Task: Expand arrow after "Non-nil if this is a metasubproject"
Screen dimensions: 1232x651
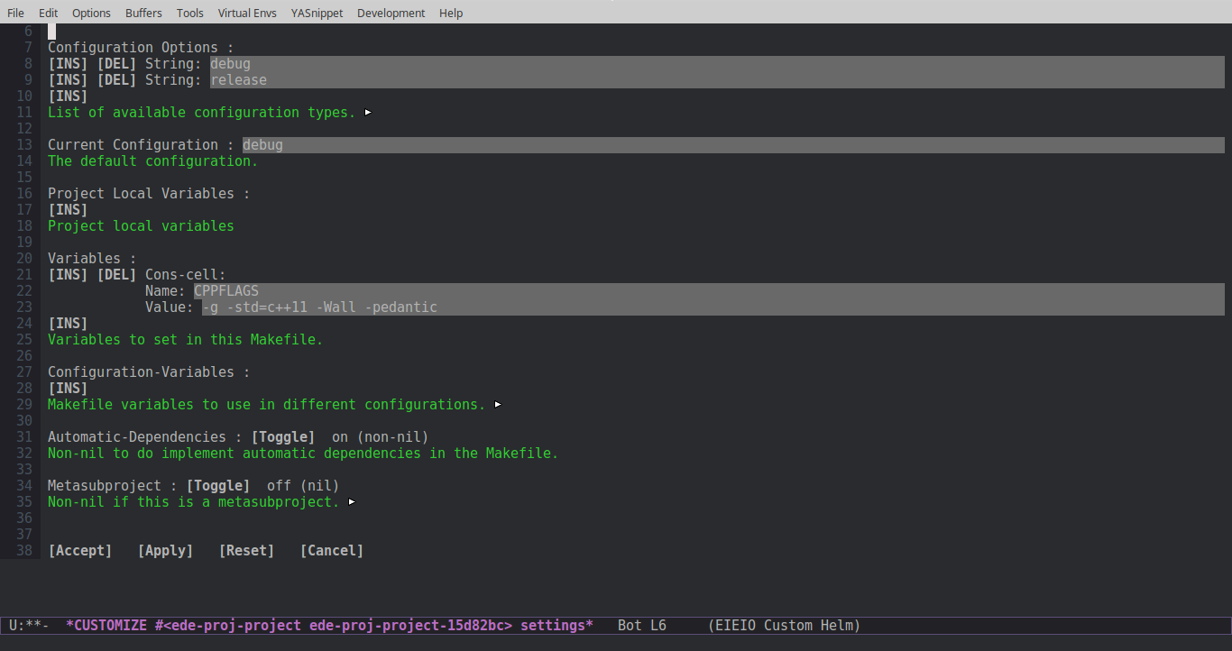Action: pyautogui.click(x=351, y=502)
